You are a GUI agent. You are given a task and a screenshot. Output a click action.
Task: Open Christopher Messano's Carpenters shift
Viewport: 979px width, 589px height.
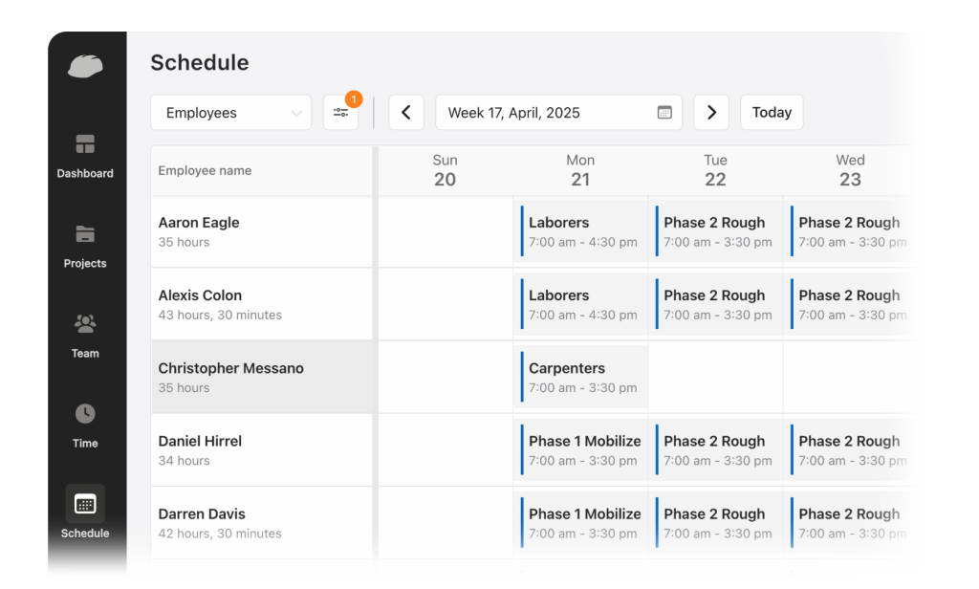pyautogui.click(x=582, y=378)
